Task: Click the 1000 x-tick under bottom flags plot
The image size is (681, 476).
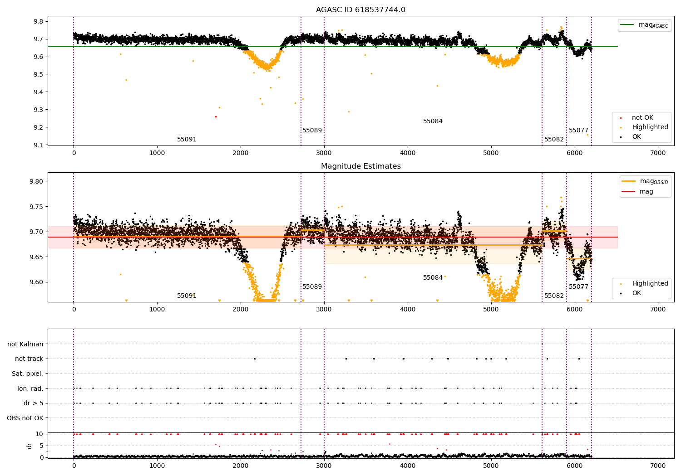Action: (x=157, y=466)
